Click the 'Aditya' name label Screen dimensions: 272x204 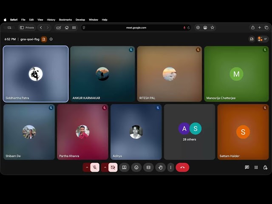pos(117,156)
